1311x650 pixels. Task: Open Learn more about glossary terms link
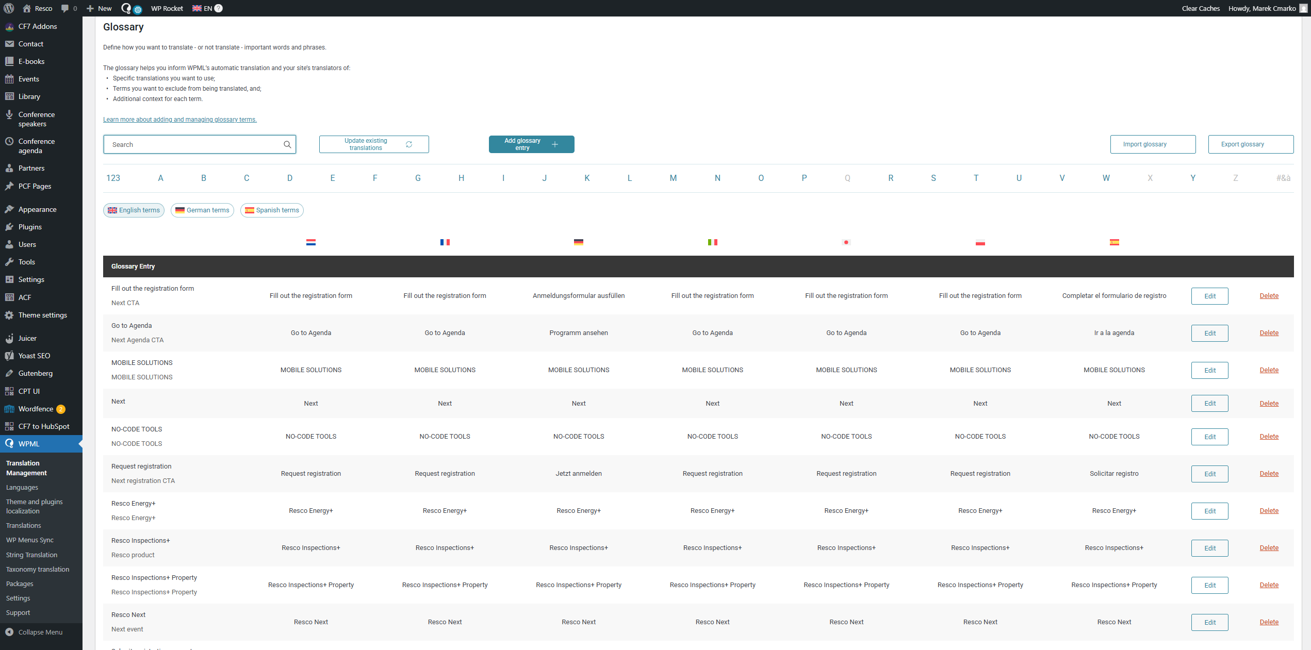click(179, 120)
